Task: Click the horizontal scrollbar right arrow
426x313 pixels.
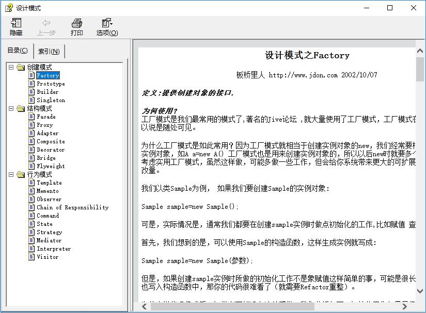Action: 404,306
